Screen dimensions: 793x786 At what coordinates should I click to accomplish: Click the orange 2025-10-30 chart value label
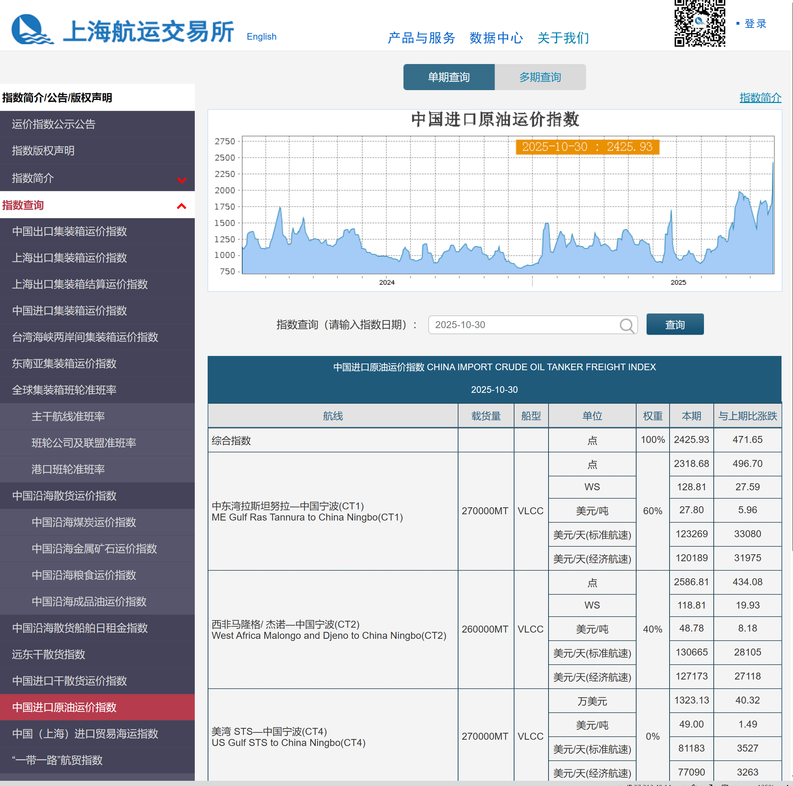(x=587, y=146)
